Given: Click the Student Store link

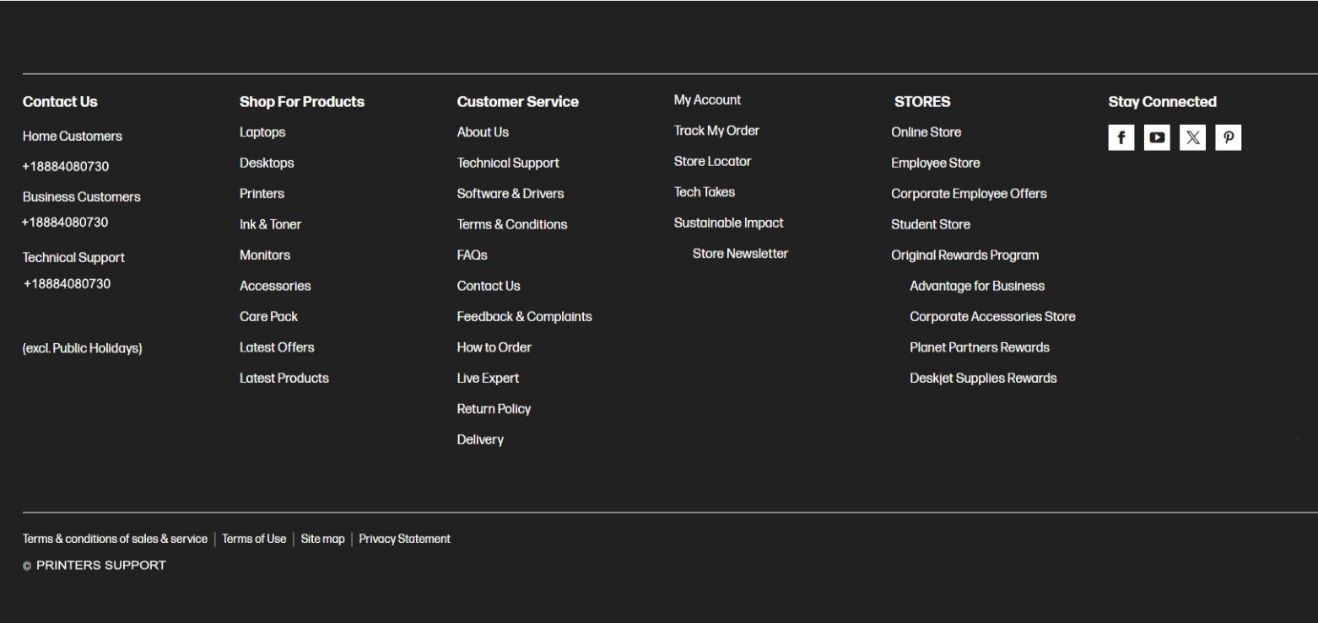Looking at the screenshot, I should click(x=930, y=224).
